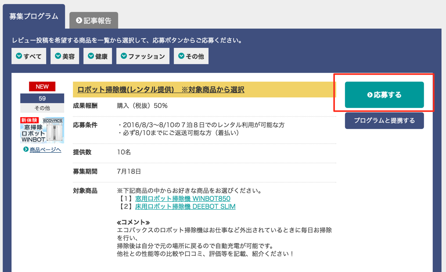Click the program number 59 badge

(x=42, y=98)
